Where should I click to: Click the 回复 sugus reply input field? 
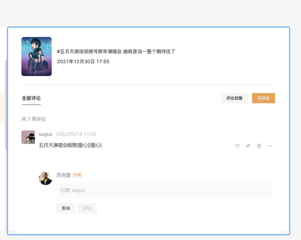point(164,190)
